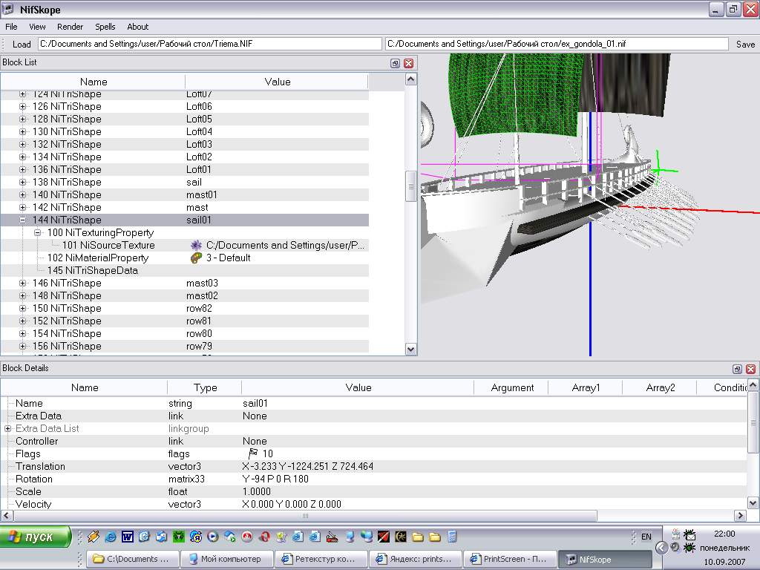Expand the 136 NiTriShape node
Image resolution: width=760 pixels, height=570 pixels.
[x=23, y=170]
